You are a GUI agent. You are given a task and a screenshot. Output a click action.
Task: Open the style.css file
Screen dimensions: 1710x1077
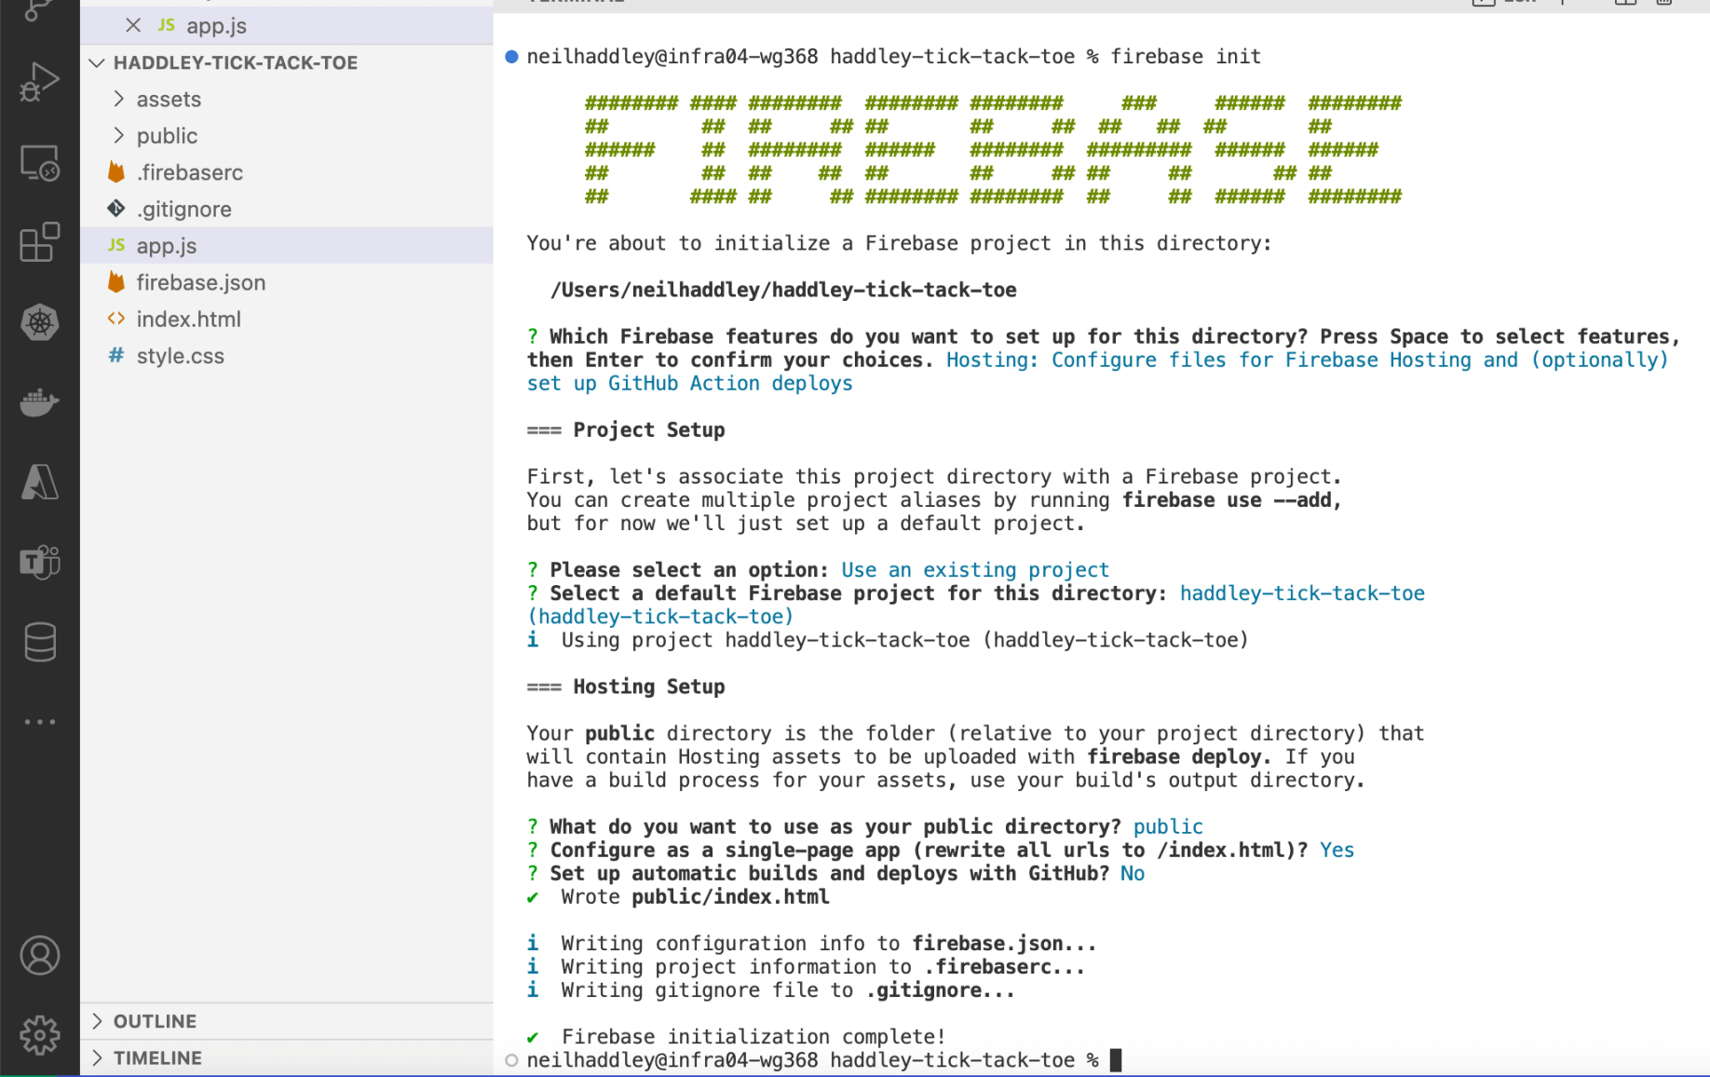[x=287, y=356]
